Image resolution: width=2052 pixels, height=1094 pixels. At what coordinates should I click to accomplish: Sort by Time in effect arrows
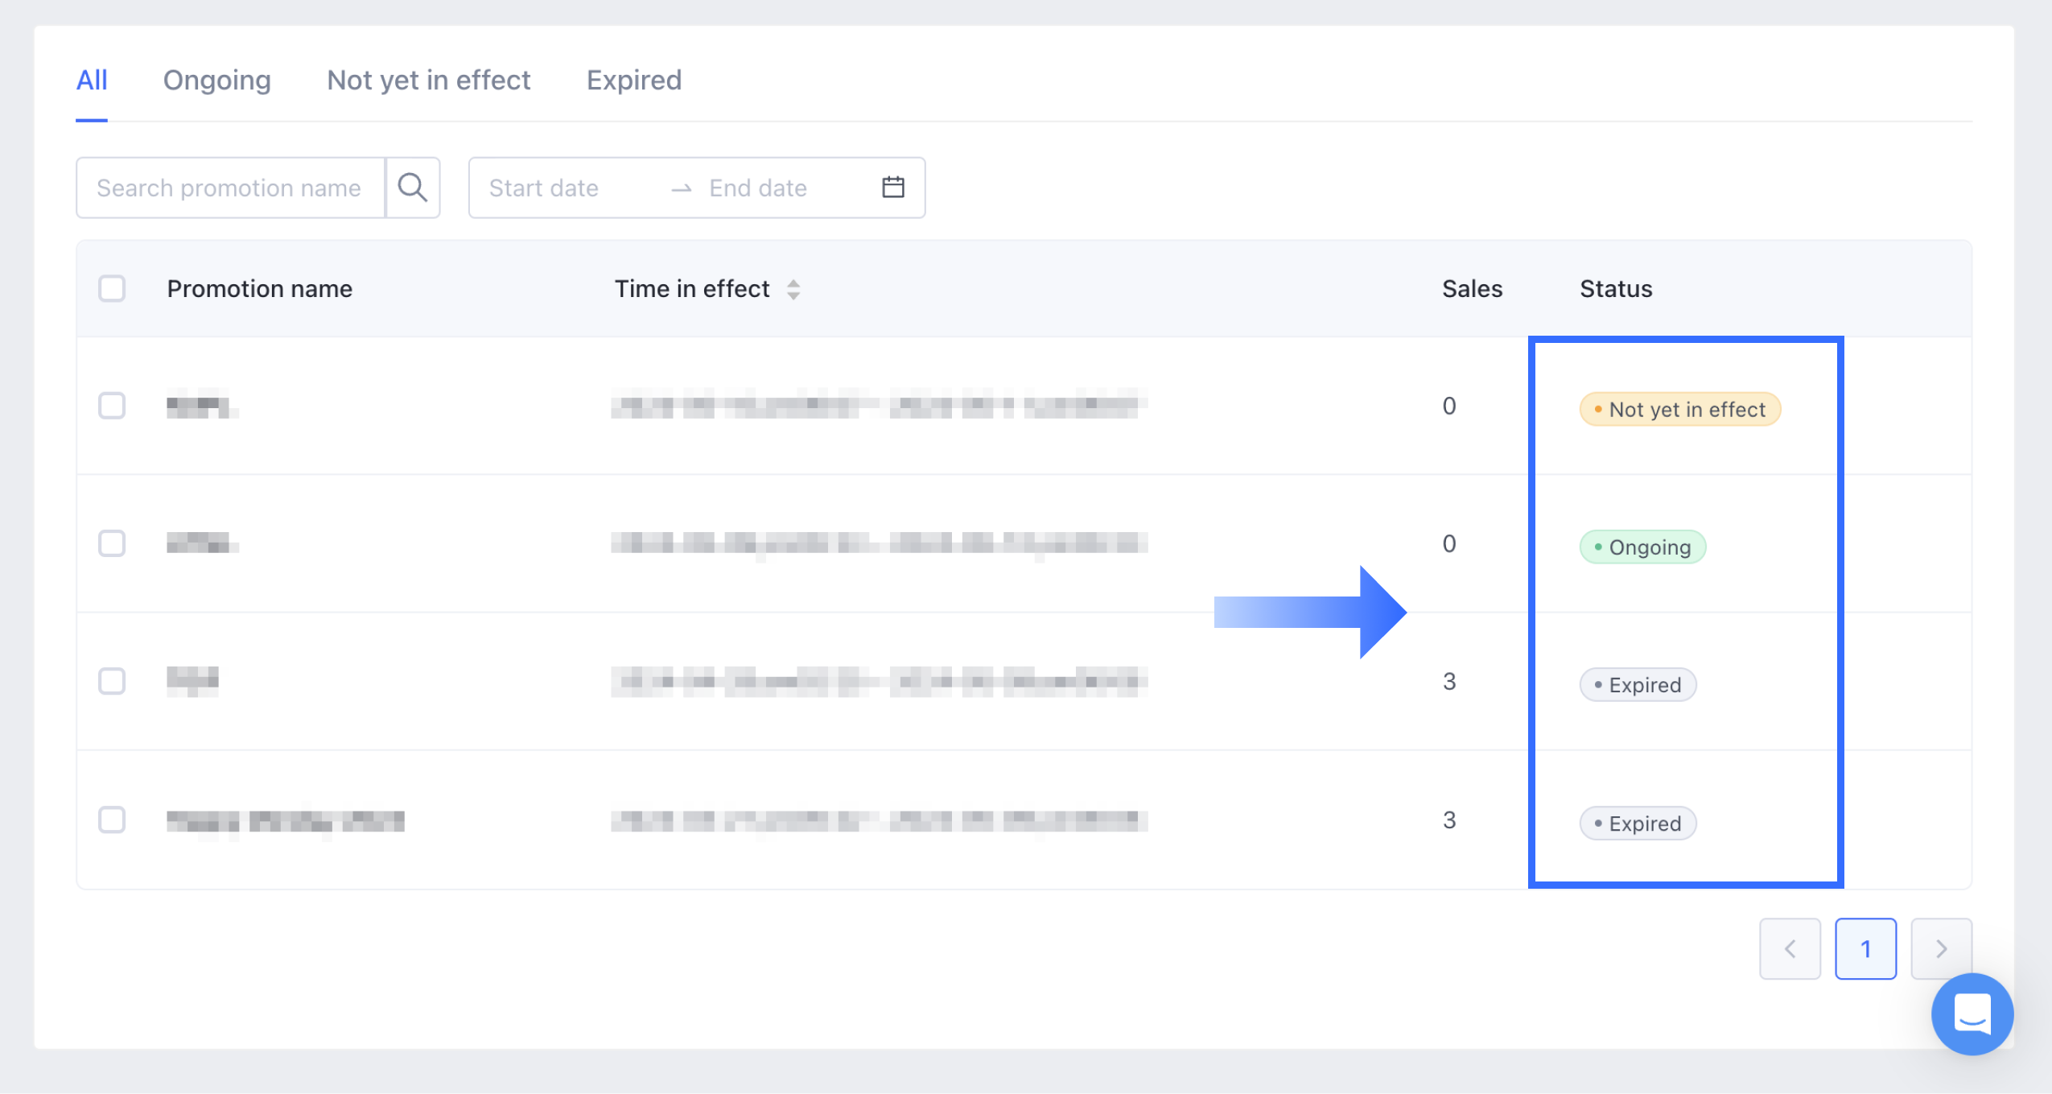coord(793,289)
